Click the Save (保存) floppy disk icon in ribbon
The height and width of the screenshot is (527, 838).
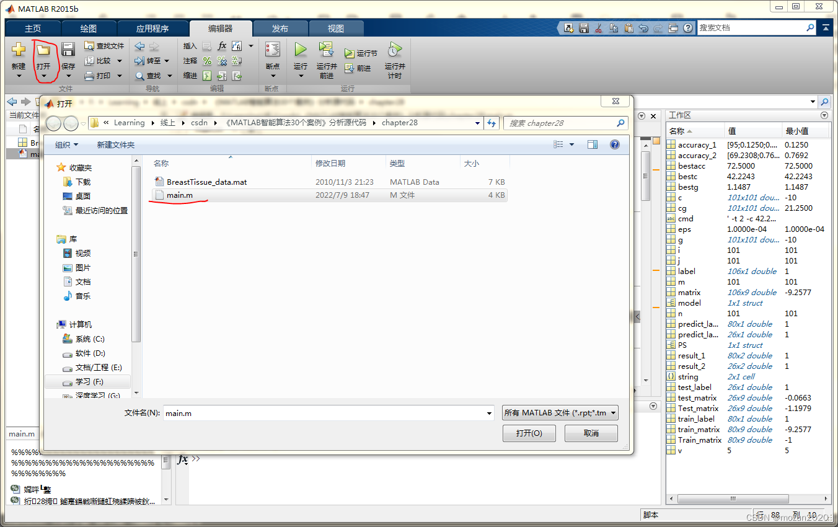coord(68,50)
